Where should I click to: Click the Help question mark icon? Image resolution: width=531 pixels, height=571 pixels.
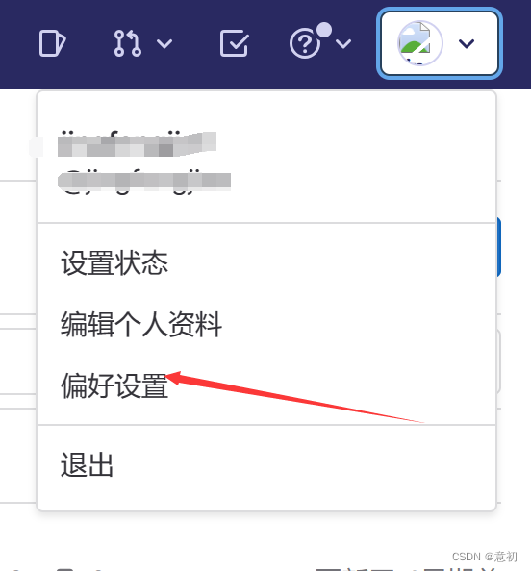(x=304, y=43)
